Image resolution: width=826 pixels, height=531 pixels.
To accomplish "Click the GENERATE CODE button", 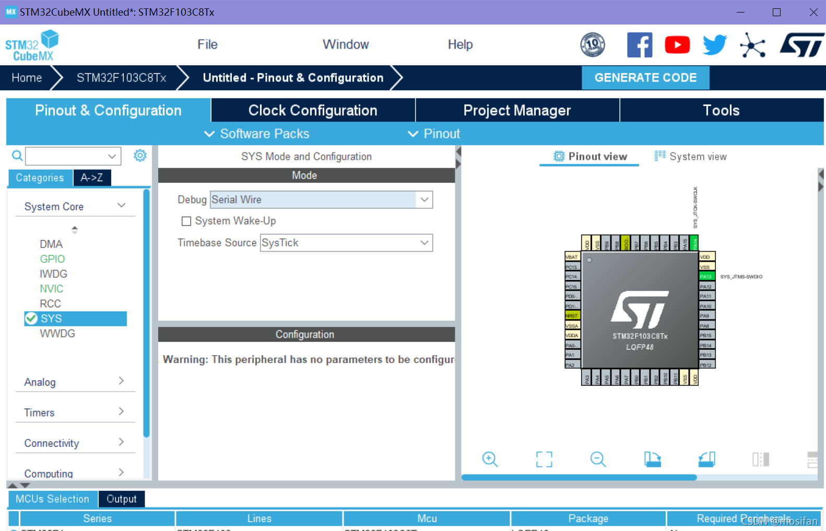I will coord(645,77).
